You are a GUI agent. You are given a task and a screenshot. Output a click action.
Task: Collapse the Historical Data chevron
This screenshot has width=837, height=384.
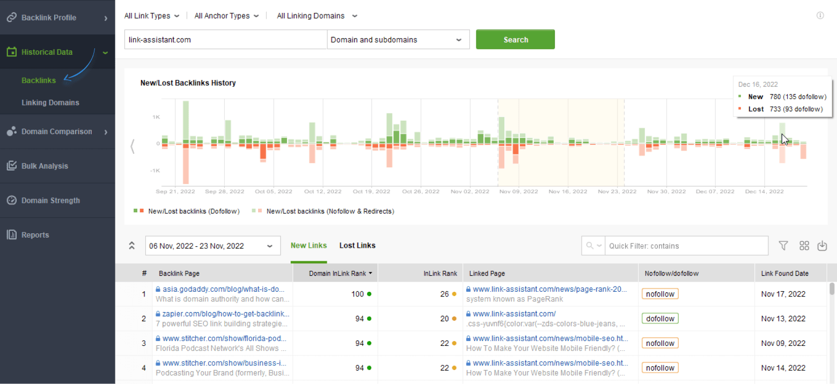105,53
